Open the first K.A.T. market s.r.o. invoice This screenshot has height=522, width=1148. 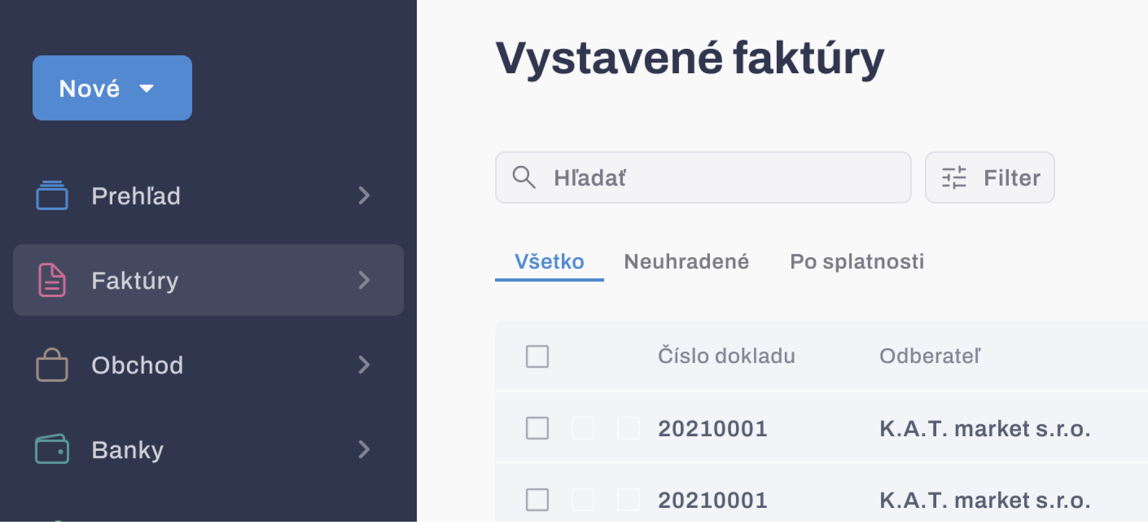(985, 429)
